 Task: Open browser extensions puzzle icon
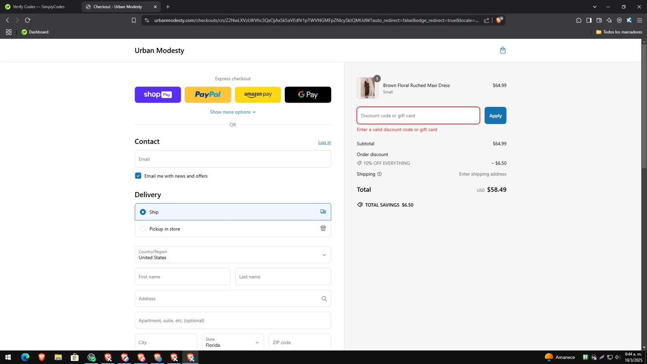click(578, 20)
